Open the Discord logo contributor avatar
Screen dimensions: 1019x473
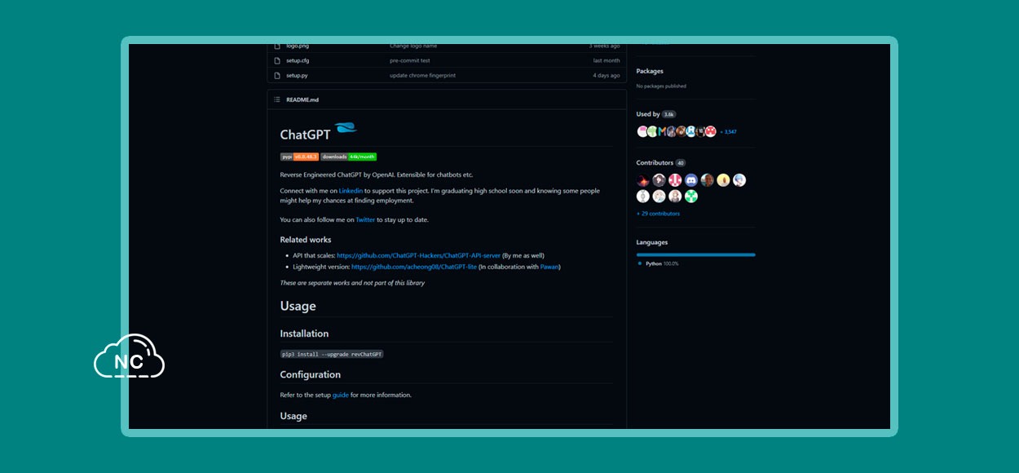(691, 180)
